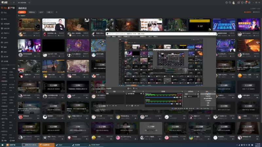Screen dimensions: 262x147
Task: Move source down in OBS sources panel
Action: coord(138,106)
